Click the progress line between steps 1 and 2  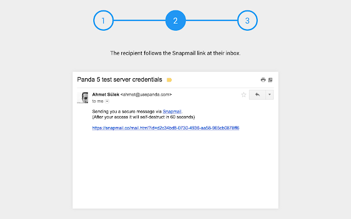coord(139,21)
